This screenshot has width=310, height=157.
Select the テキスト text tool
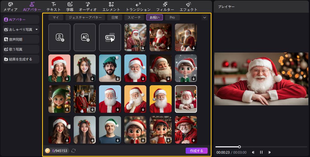point(54,7)
